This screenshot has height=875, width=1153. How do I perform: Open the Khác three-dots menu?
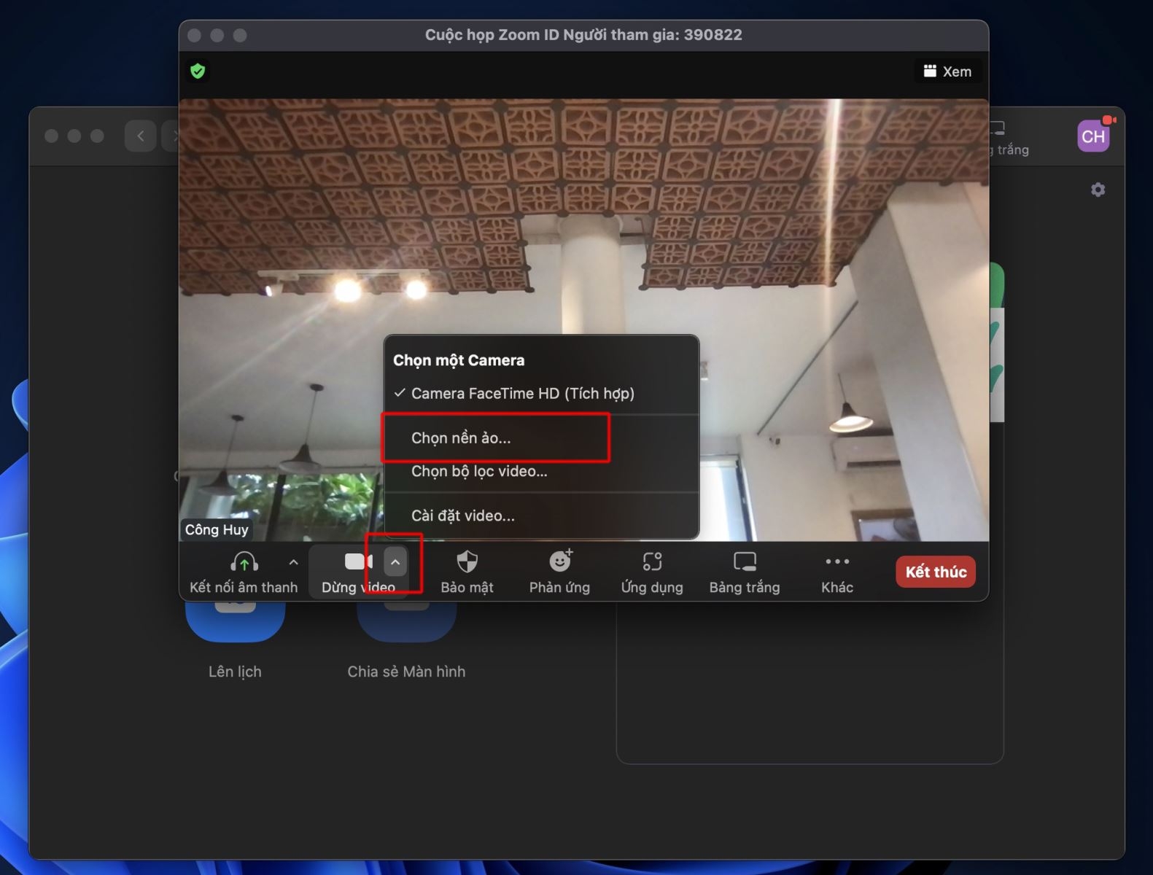tap(837, 561)
